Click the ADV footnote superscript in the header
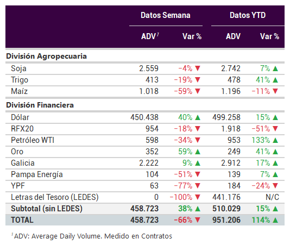Image resolution: width=290 pixels, height=251 pixels. coord(157,34)
